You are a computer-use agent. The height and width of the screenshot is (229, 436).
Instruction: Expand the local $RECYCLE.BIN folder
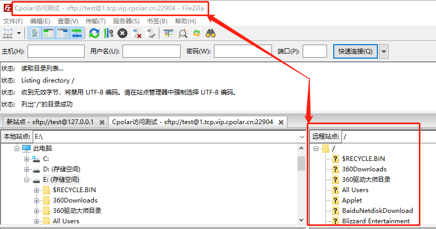coord(36,191)
